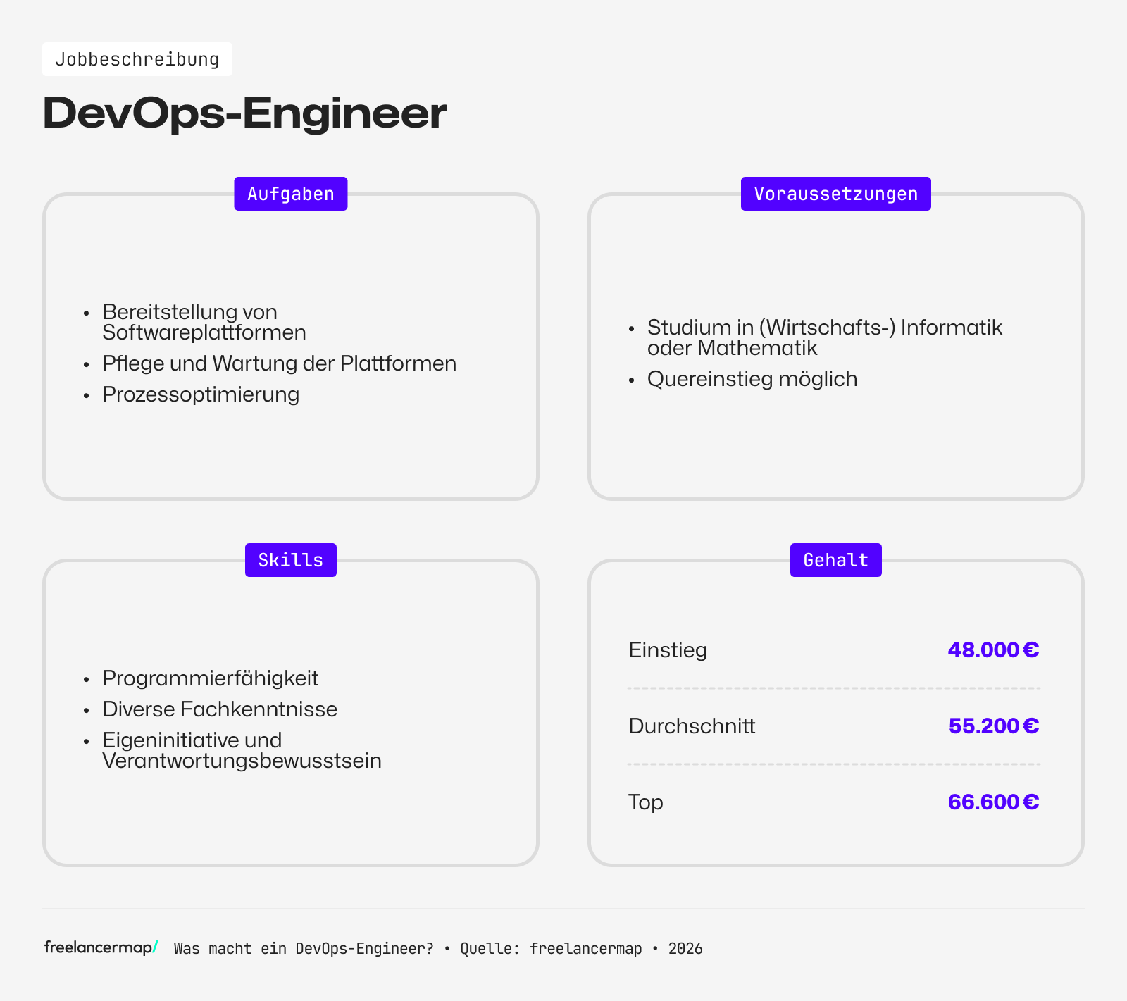Click the bullet text Pflege und Wartung der Plattformen
Image resolution: width=1127 pixels, height=1001 pixels.
point(279,363)
